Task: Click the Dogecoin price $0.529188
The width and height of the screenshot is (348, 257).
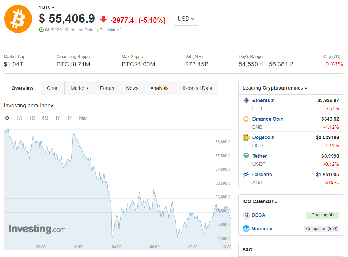Action: (x=327, y=137)
